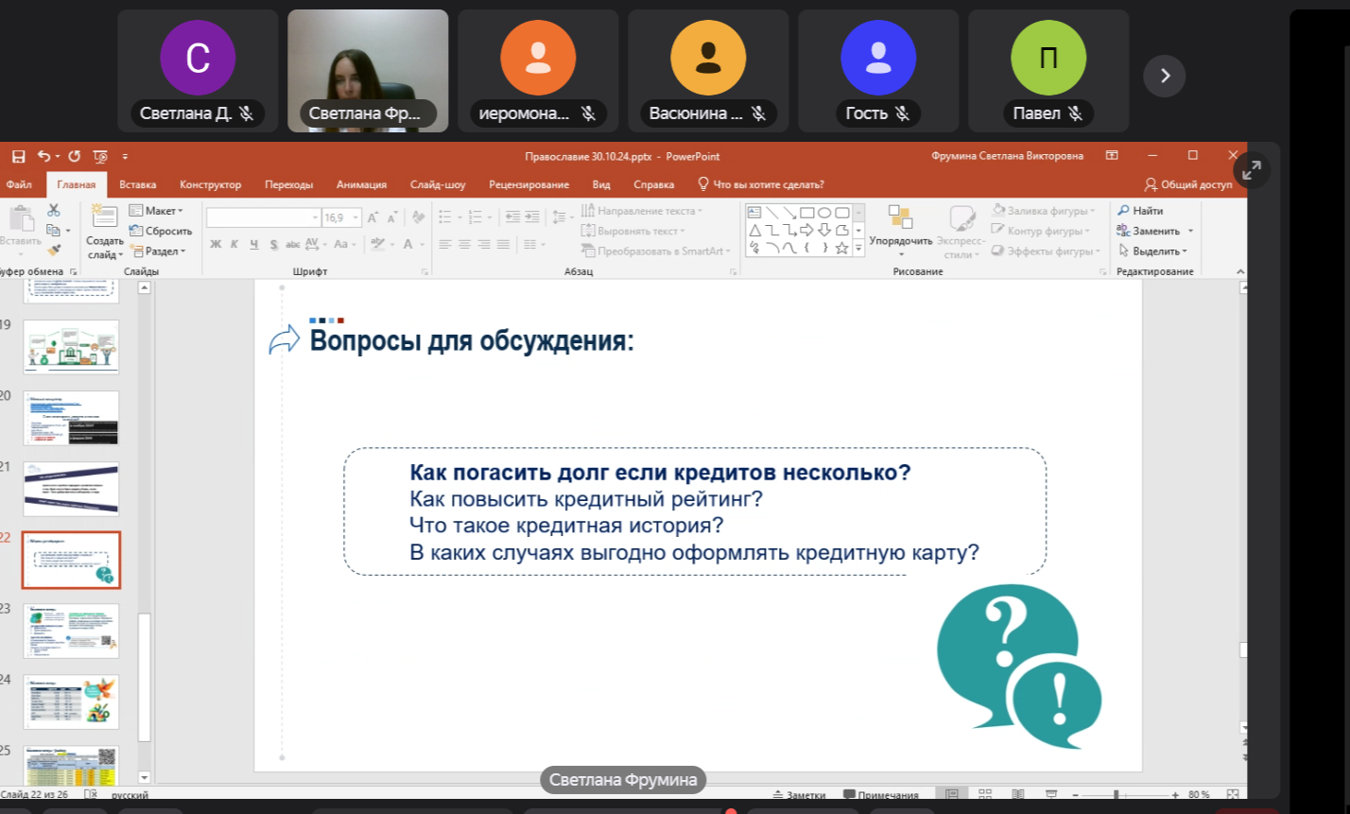
Task: Click the Save icon in quick access toolbar
Action: pyautogui.click(x=17, y=156)
